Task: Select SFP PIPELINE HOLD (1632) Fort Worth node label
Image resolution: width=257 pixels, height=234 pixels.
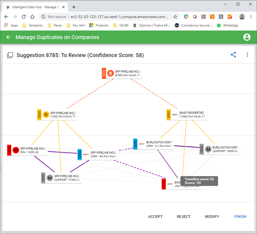Action: click(63, 115)
